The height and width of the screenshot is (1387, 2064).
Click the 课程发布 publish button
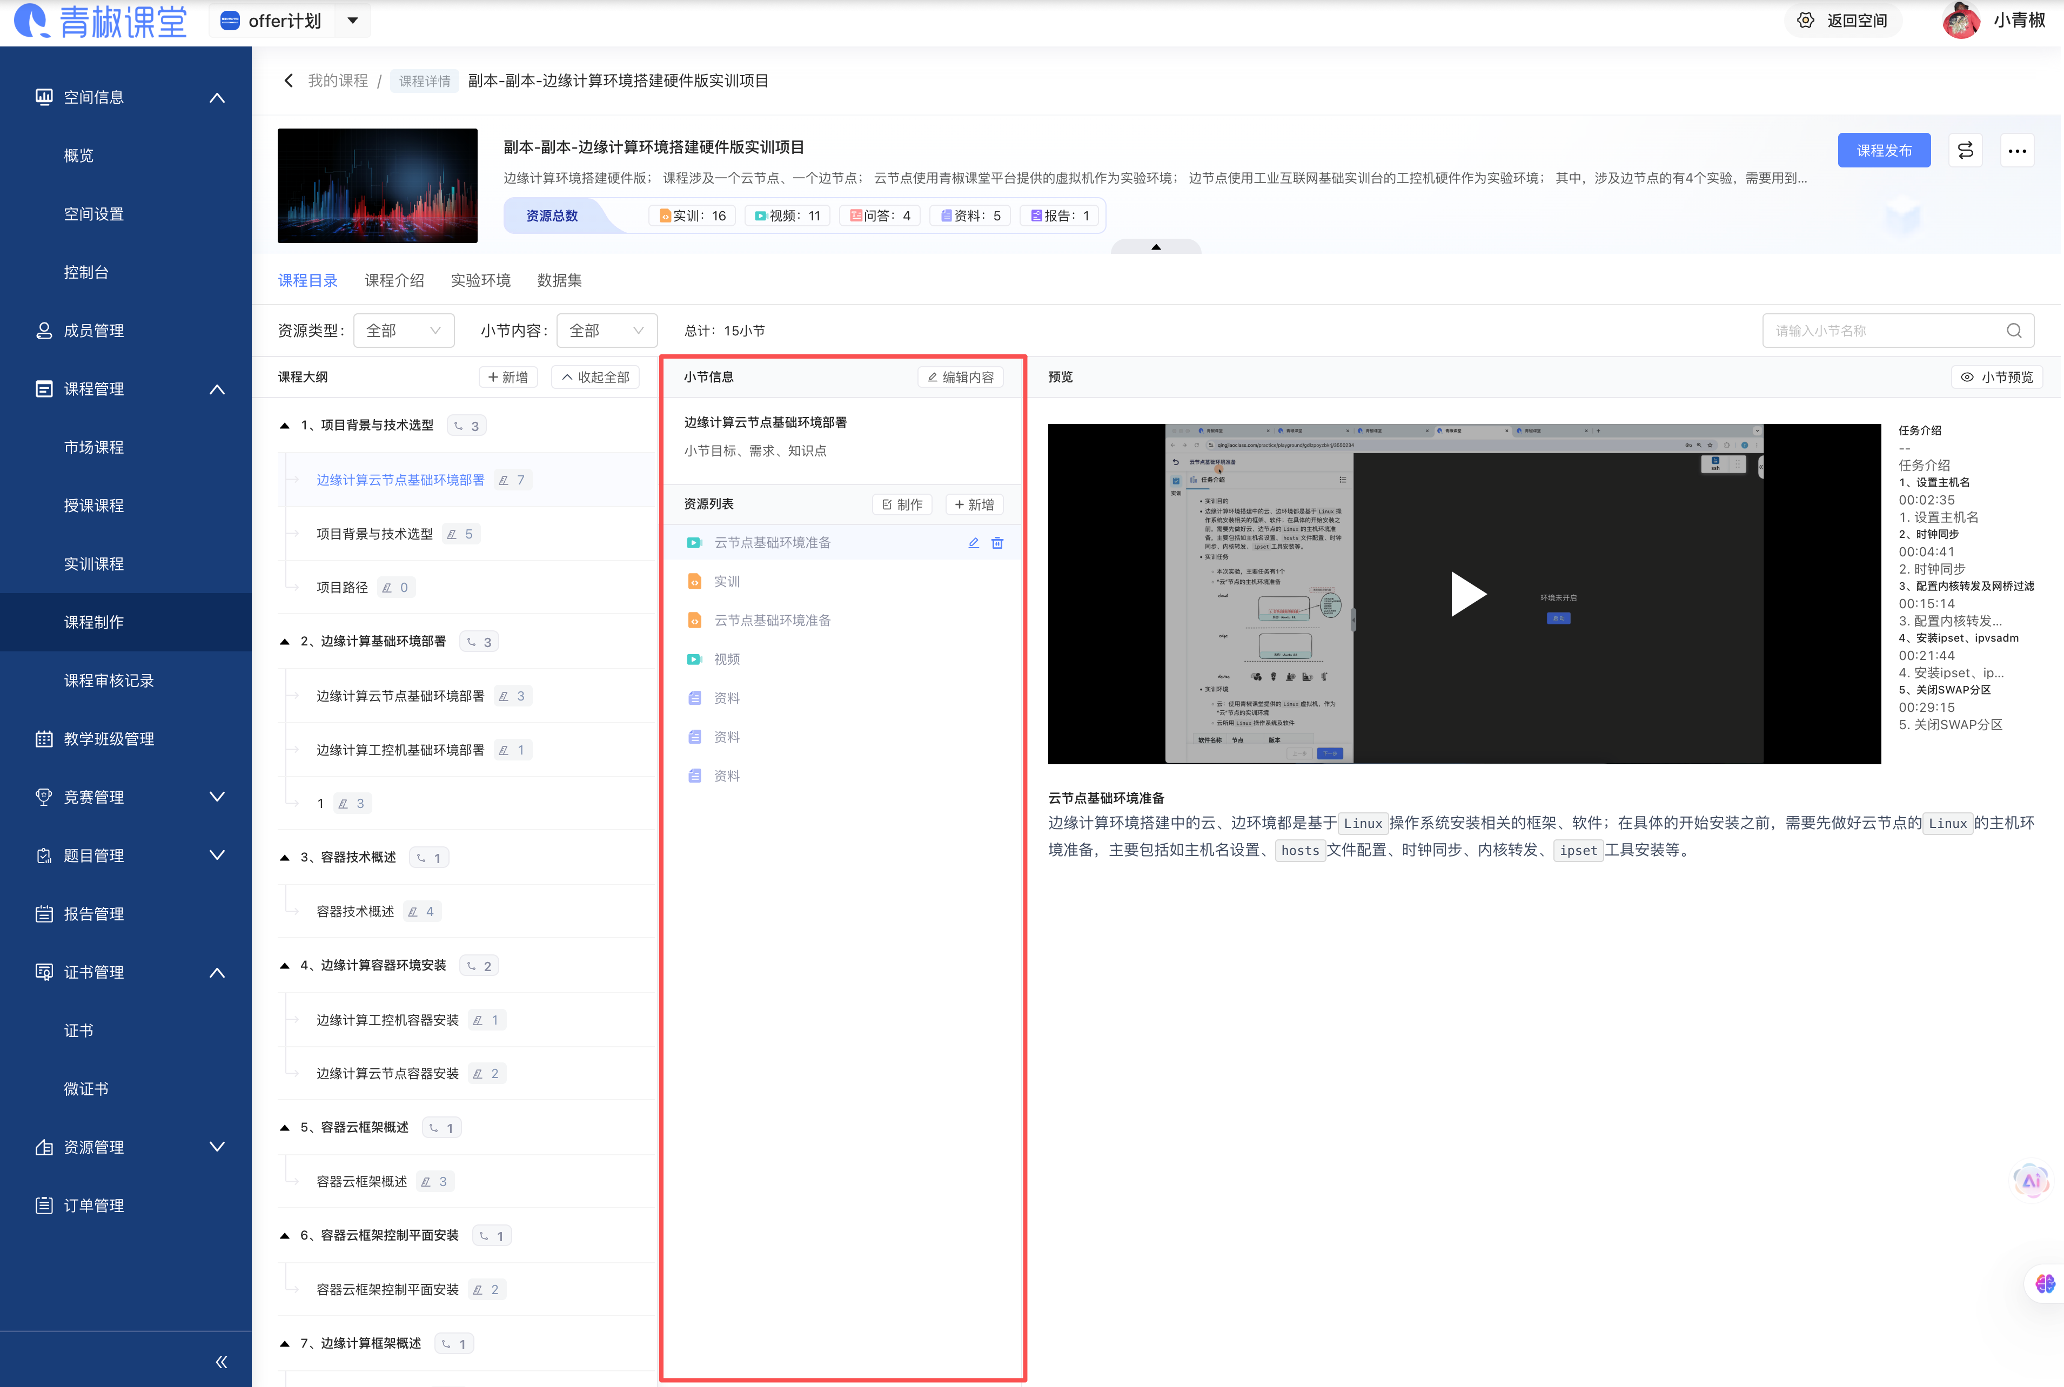click(x=1884, y=150)
